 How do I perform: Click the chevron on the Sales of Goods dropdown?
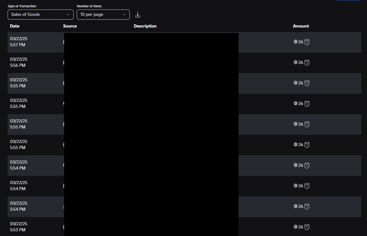(68, 15)
